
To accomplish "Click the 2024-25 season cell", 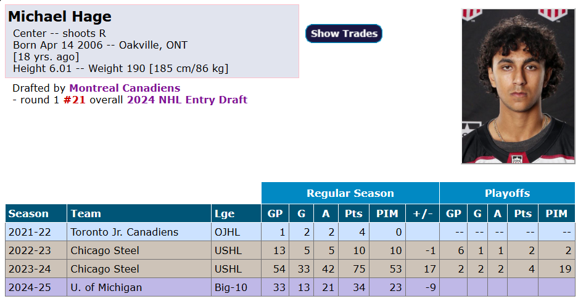I will (29, 287).
